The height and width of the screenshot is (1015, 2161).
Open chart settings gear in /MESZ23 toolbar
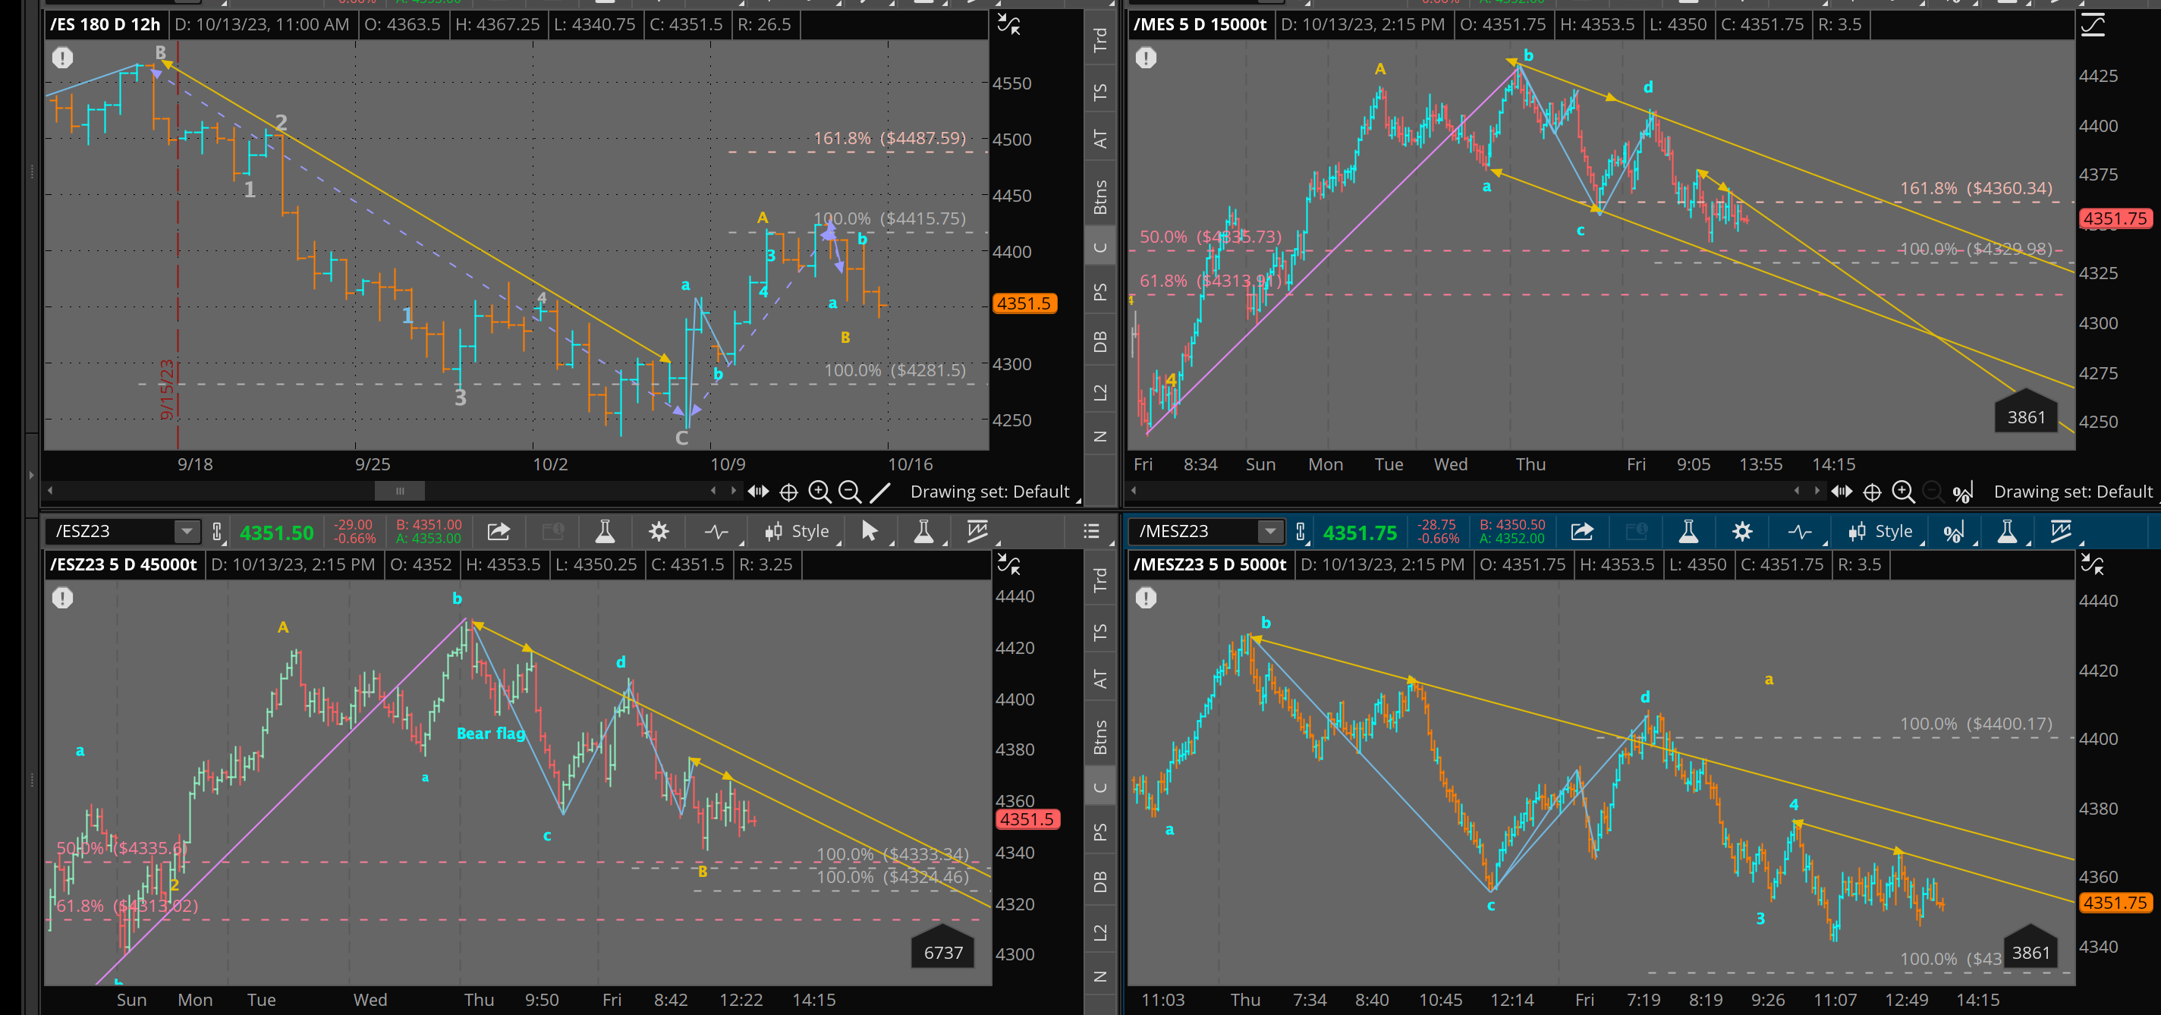click(x=1742, y=531)
